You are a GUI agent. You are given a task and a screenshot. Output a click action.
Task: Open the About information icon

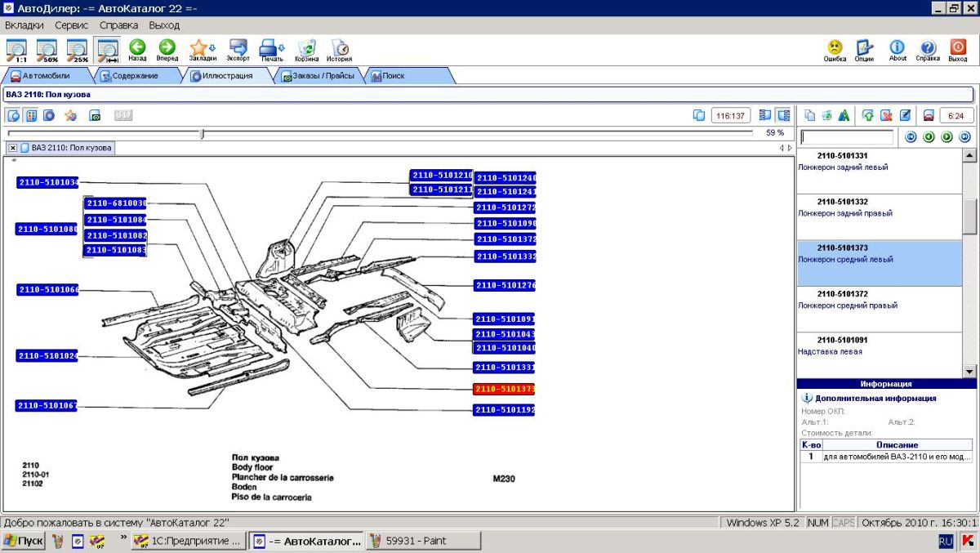pos(898,51)
